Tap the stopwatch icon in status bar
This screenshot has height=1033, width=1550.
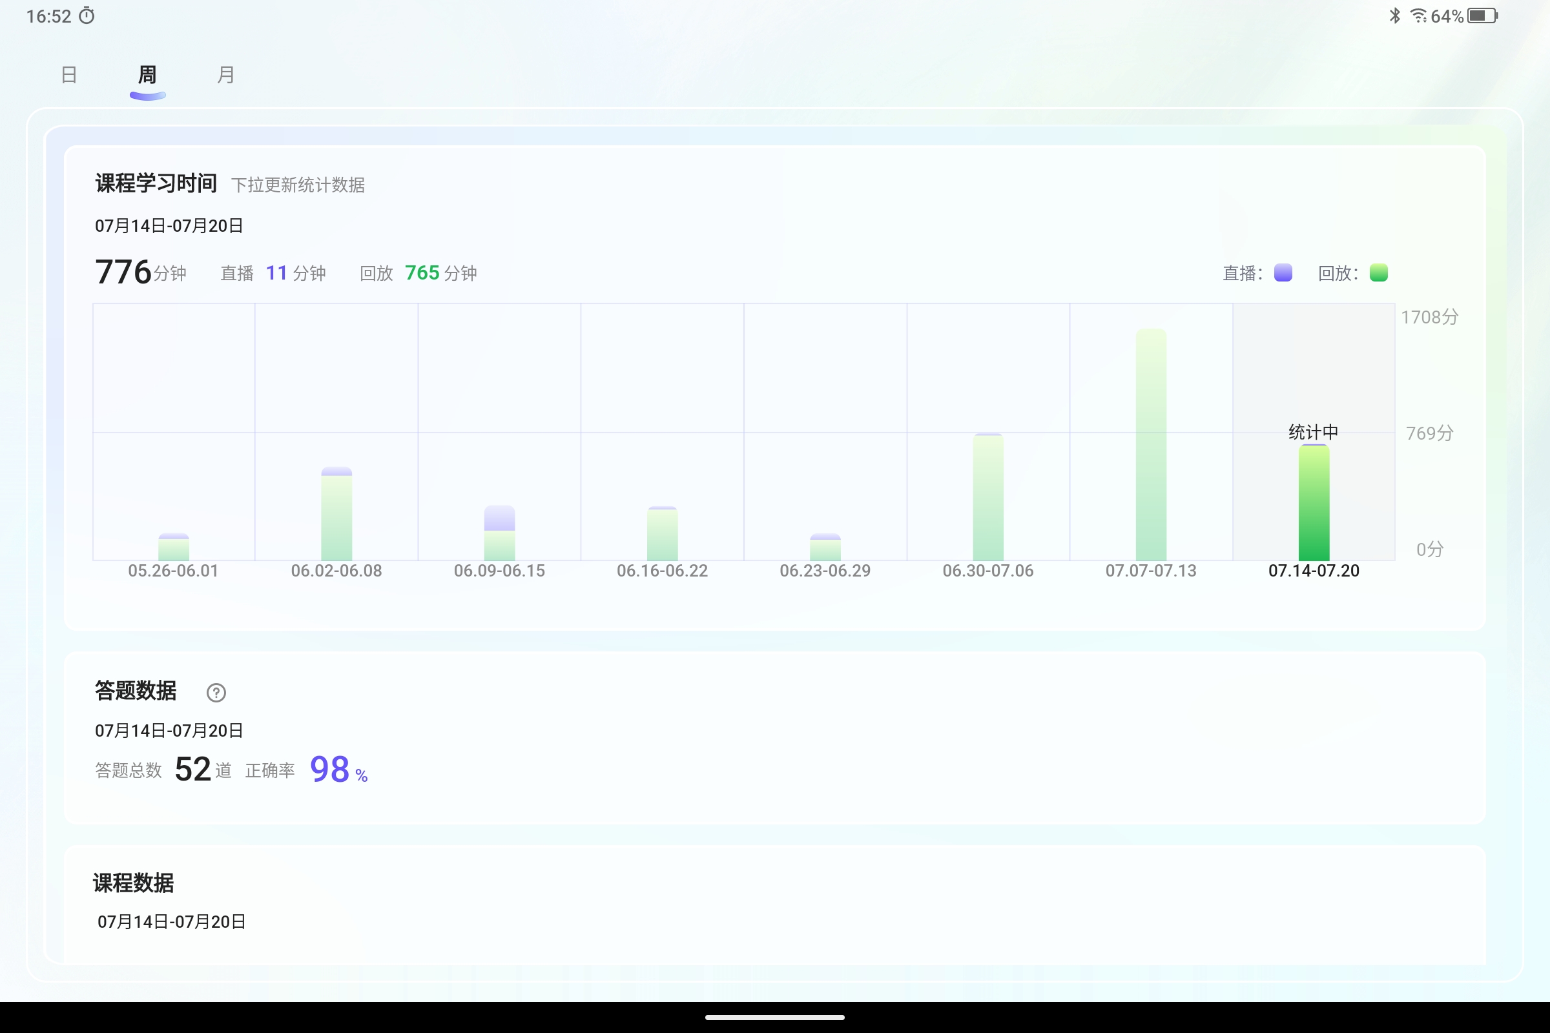tap(87, 15)
